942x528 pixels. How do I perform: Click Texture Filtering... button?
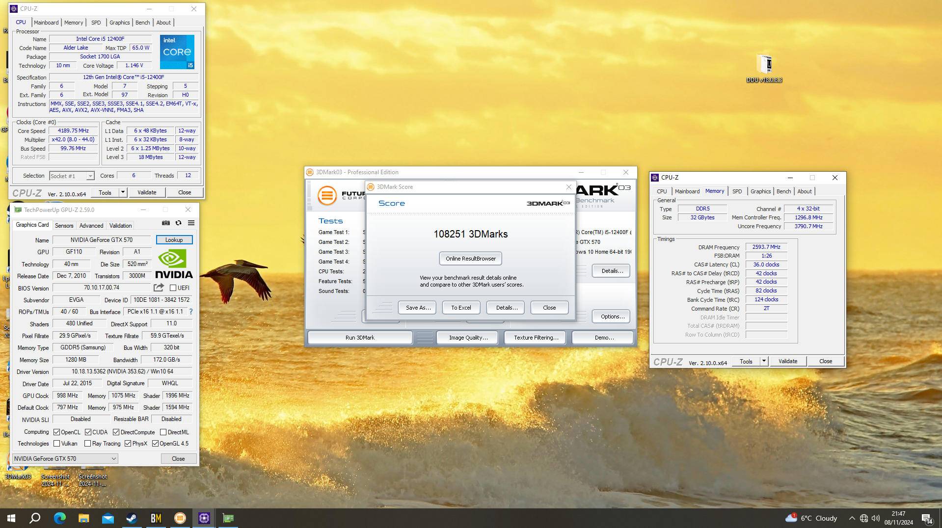[x=536, y=338]
